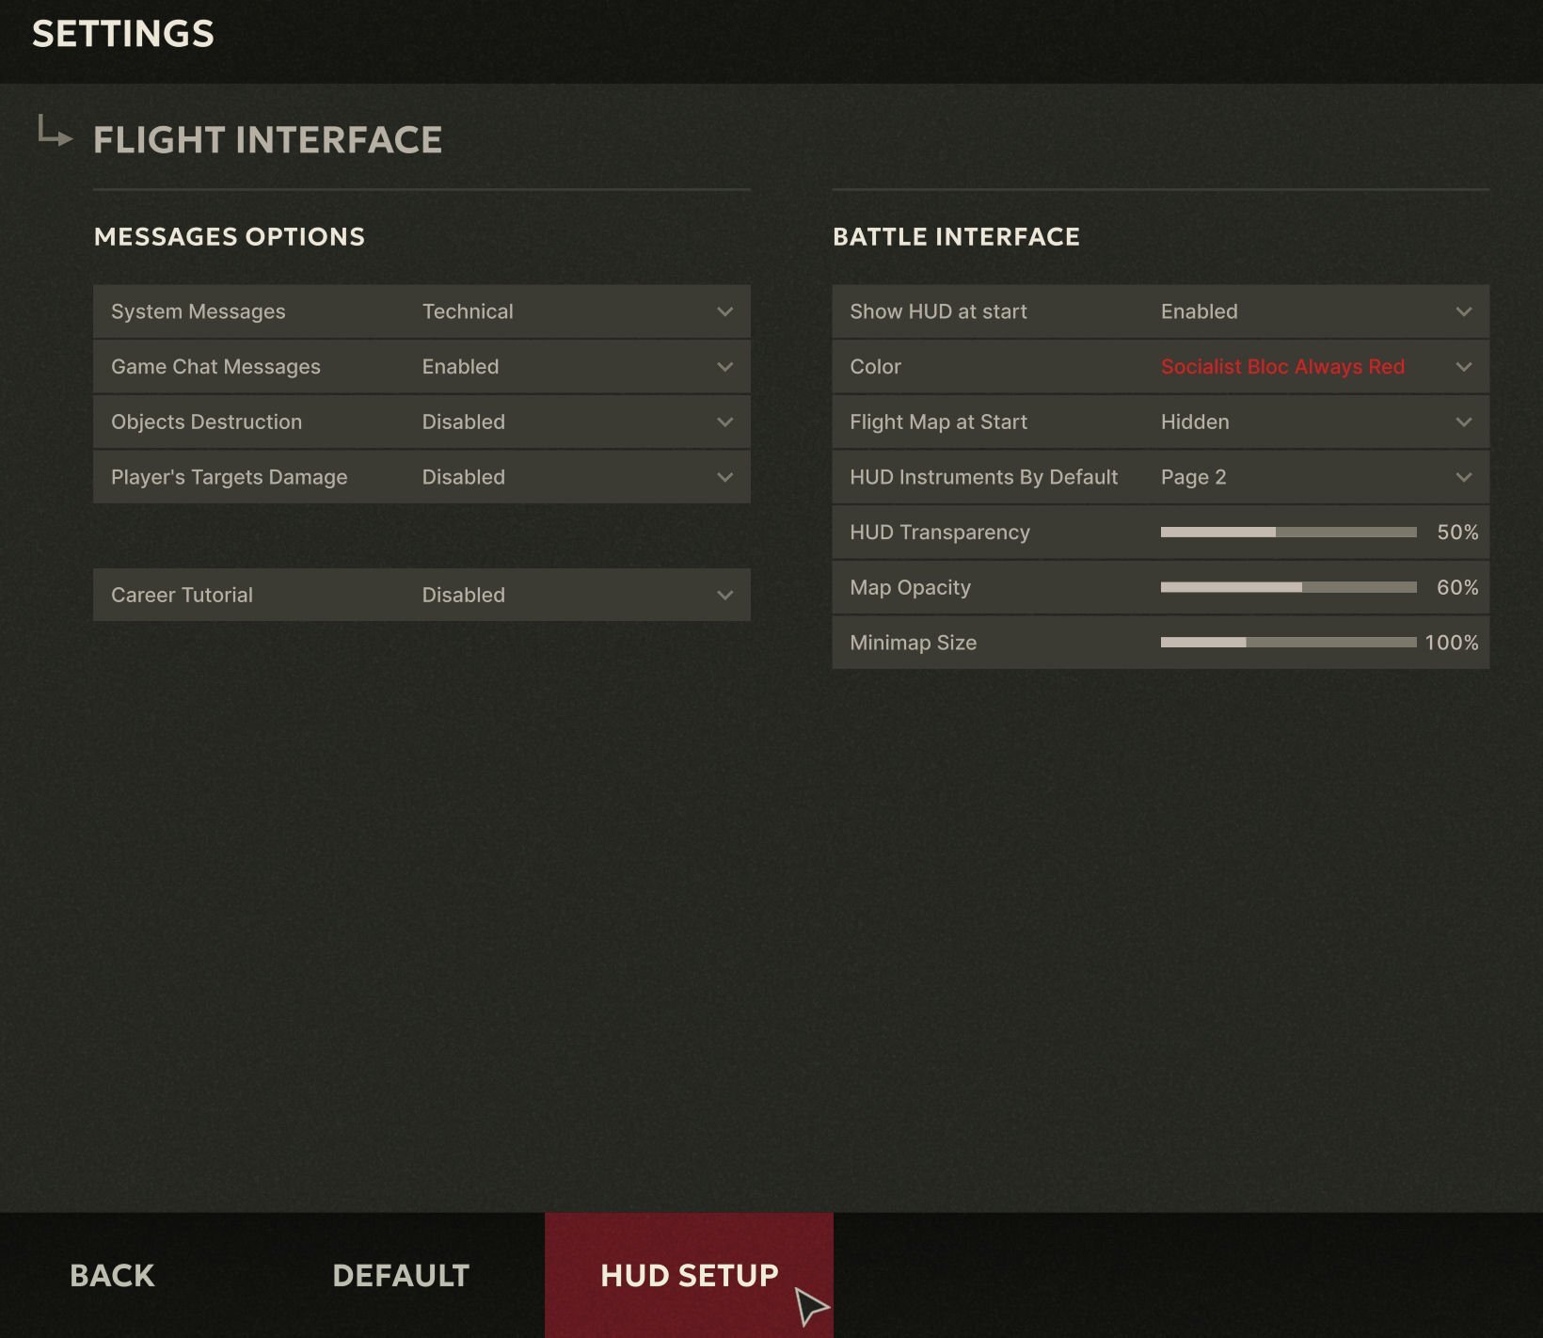Viewport: 1543px width, 1338px height.
Task: Click the Objects Destruction label
Action: pos(206,422)
